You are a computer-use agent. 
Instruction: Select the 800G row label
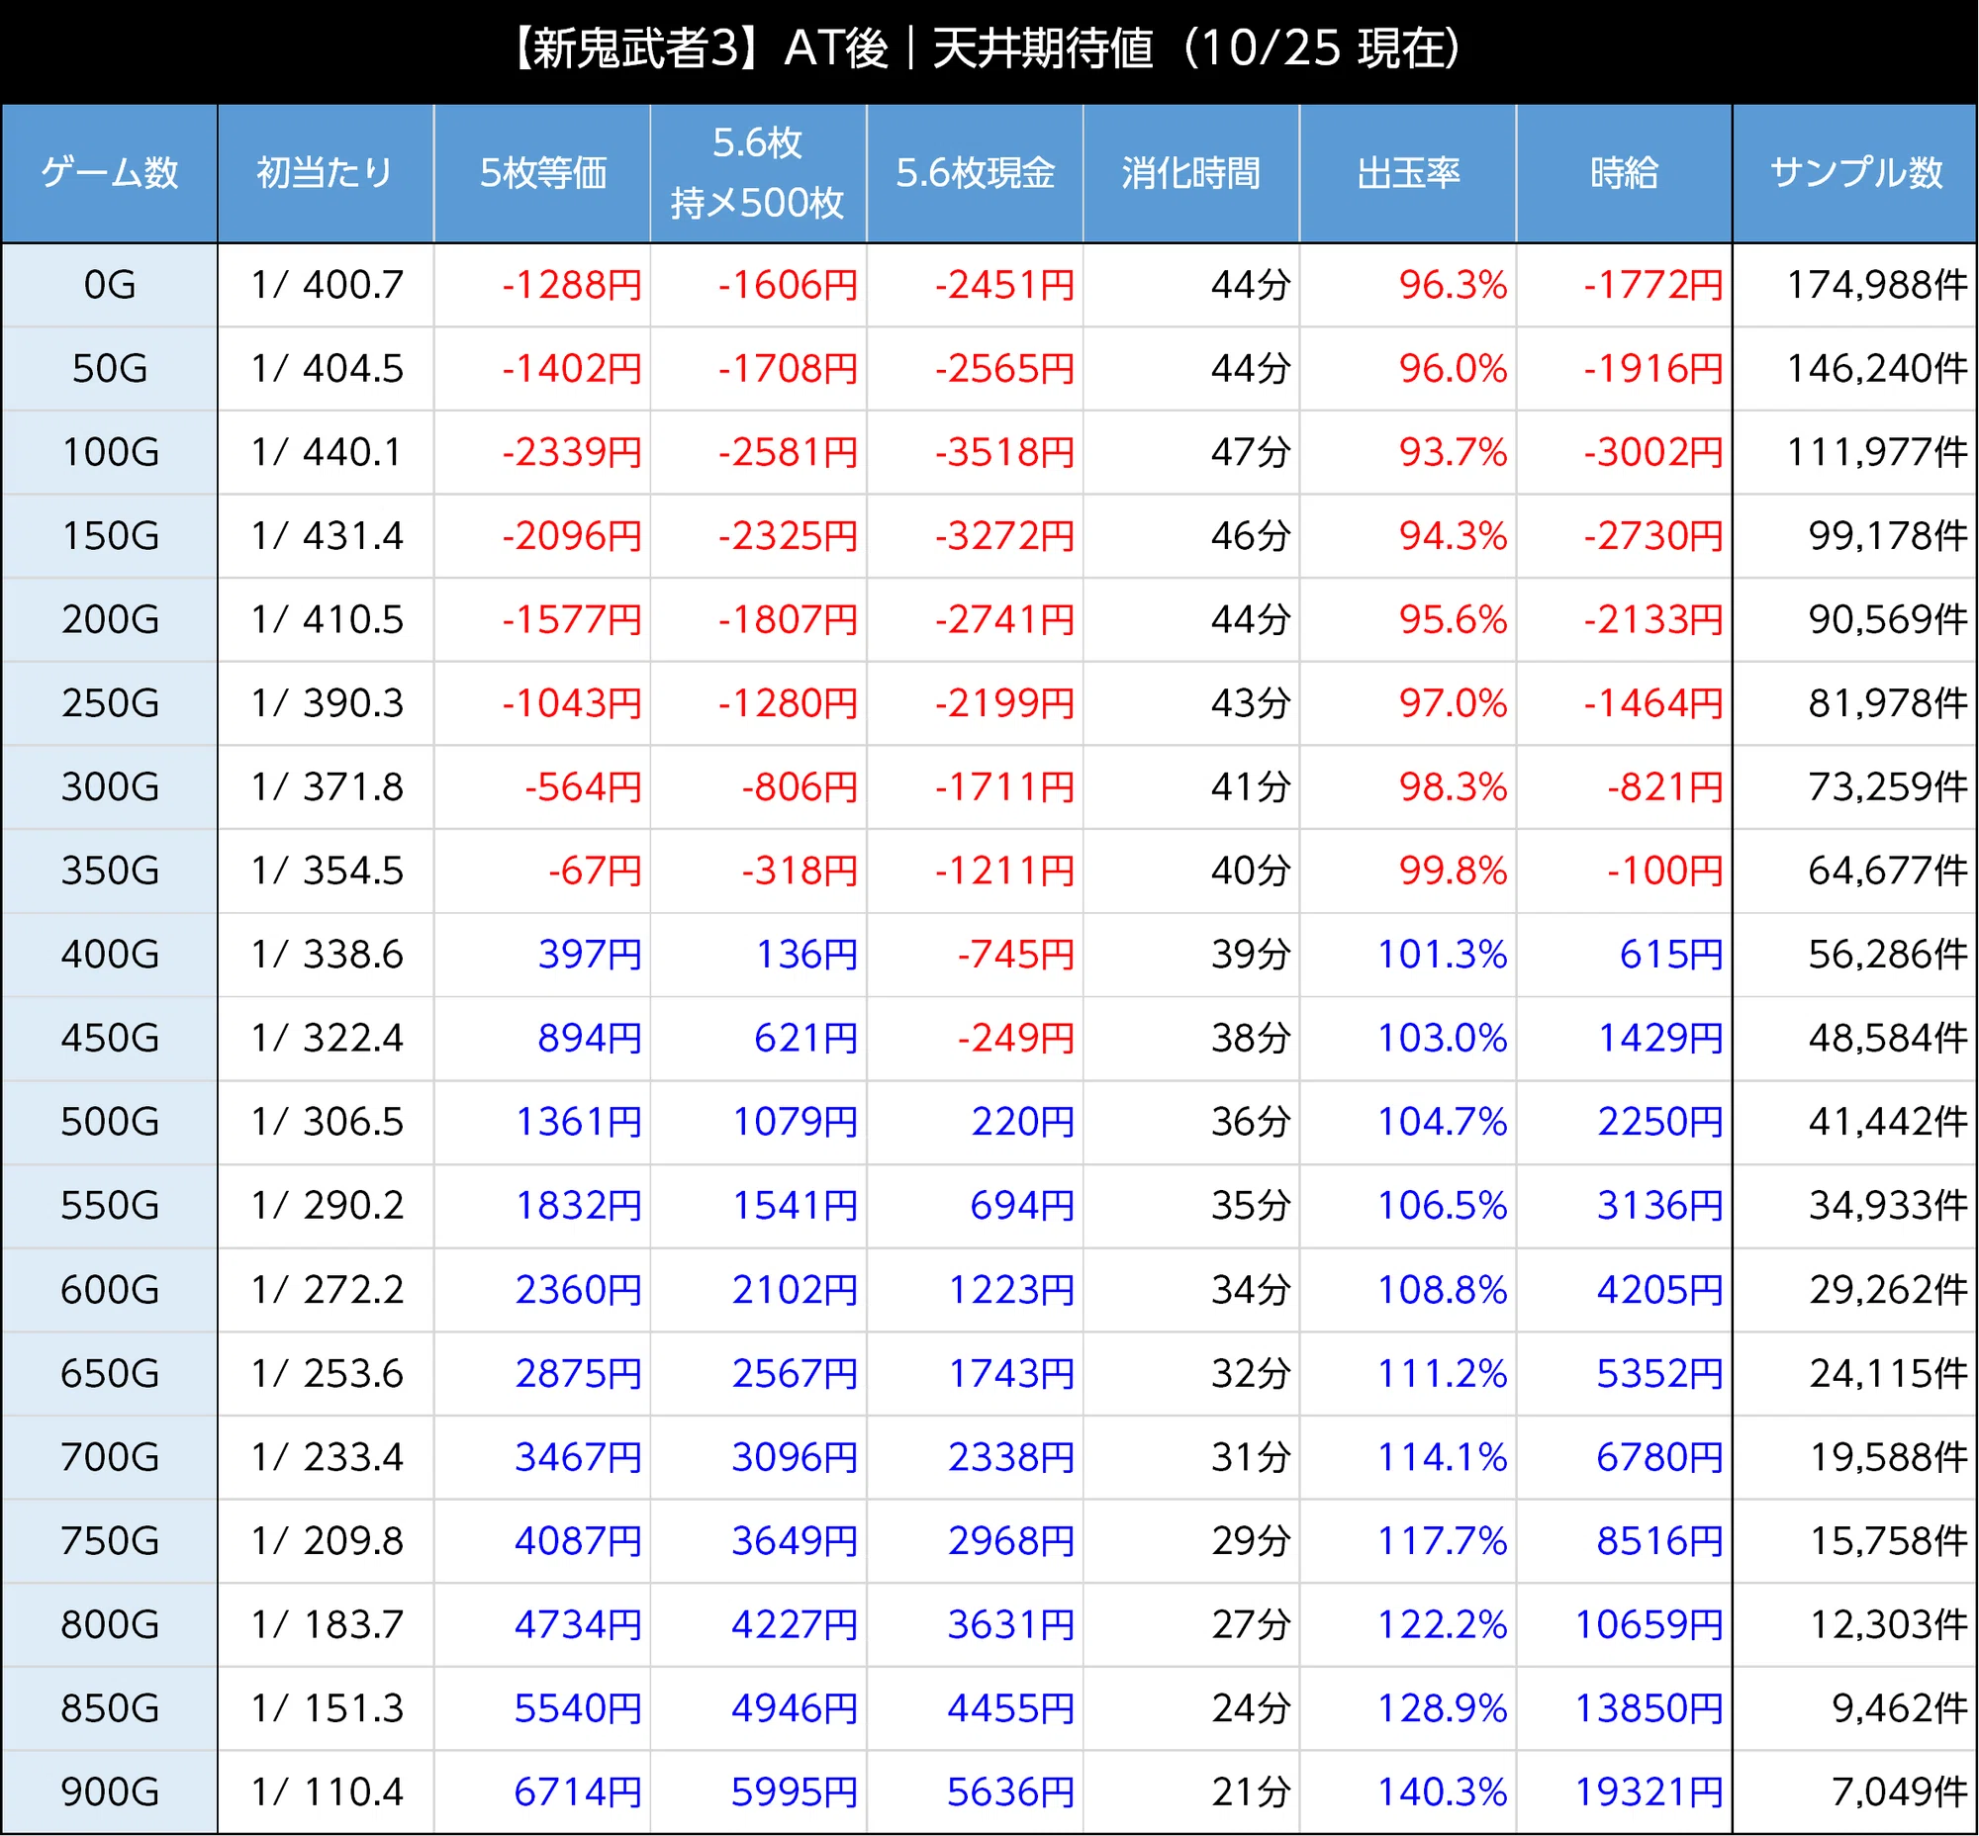coord(109,1624)
